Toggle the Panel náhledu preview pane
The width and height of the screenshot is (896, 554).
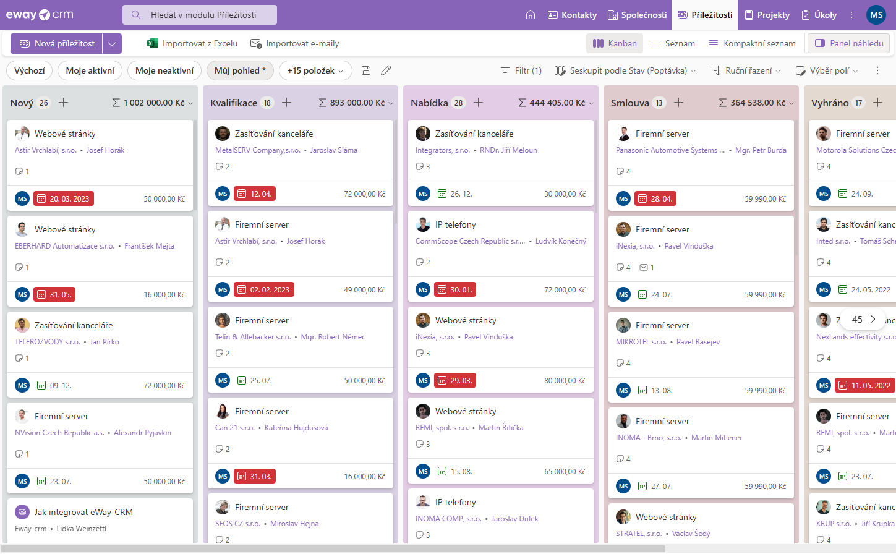click(x=849, y=43)
